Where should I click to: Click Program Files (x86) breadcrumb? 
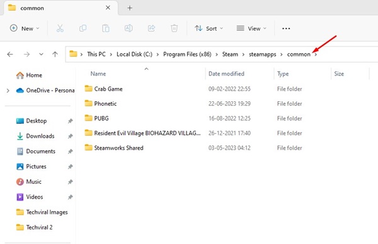coord(187,54)
